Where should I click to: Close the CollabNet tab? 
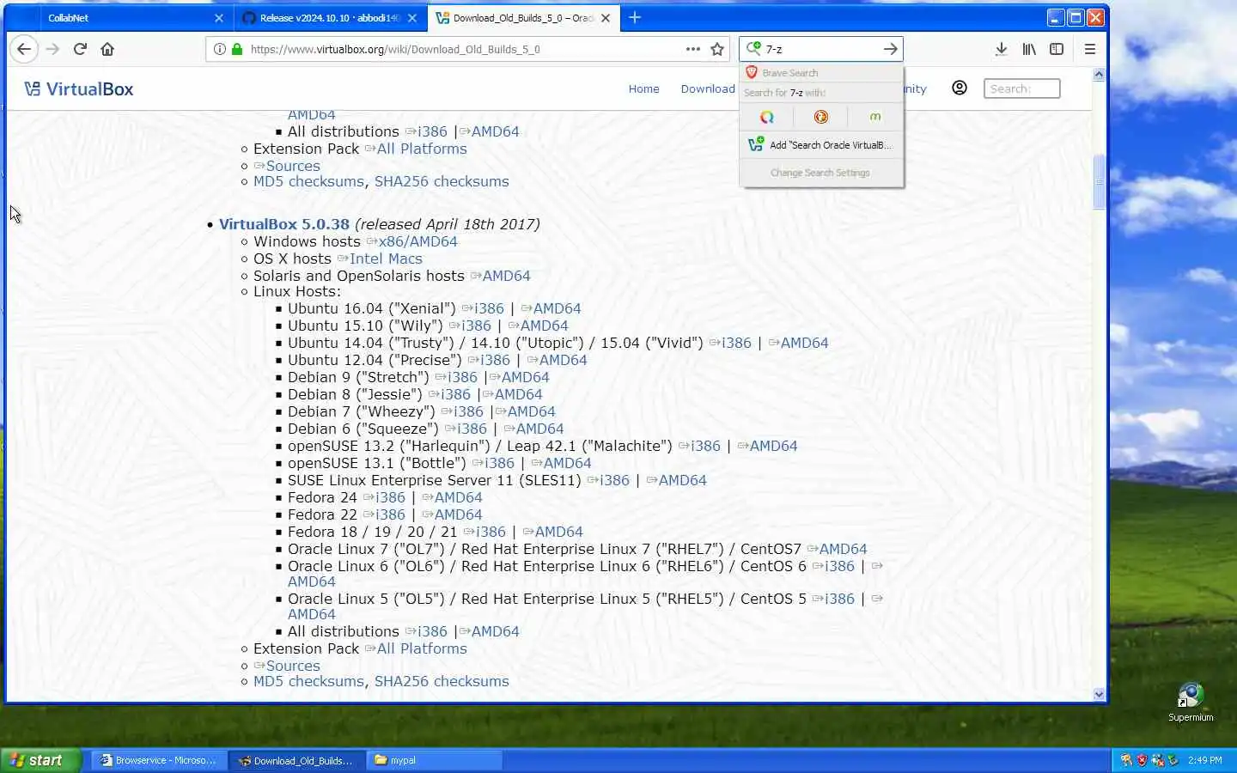click(x=219, y=18)
